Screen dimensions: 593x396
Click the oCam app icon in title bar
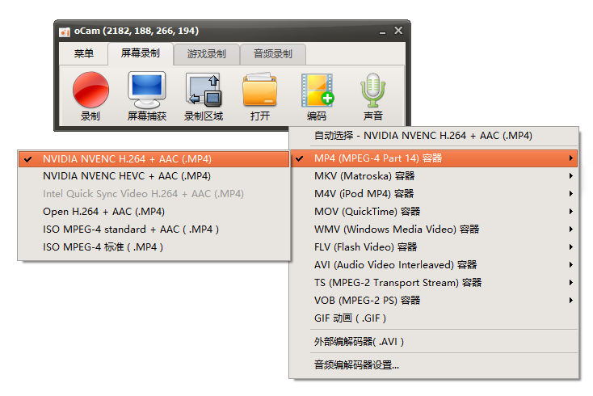point(65,32)
